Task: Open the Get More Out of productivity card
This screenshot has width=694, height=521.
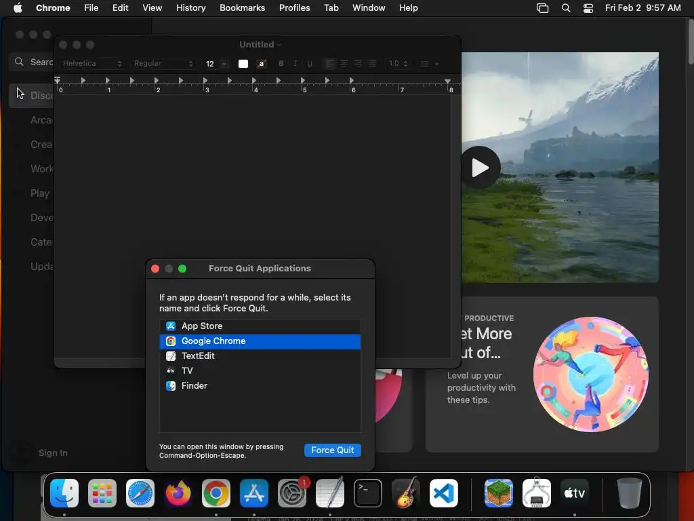Action: [x=542, y=374]
